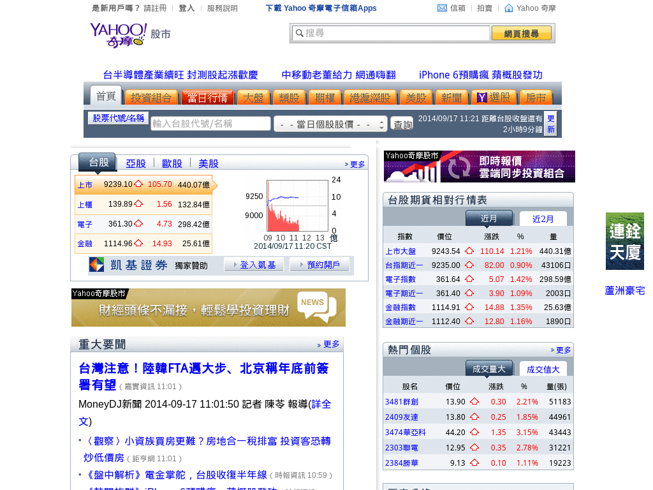The image size is (653, 490).
Task: Click the 登入凱基 button
Action: pyautogui.click(x=254, y=265)
